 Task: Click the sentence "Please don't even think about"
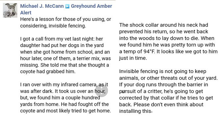pyautogui.click(x=168, y=105)
